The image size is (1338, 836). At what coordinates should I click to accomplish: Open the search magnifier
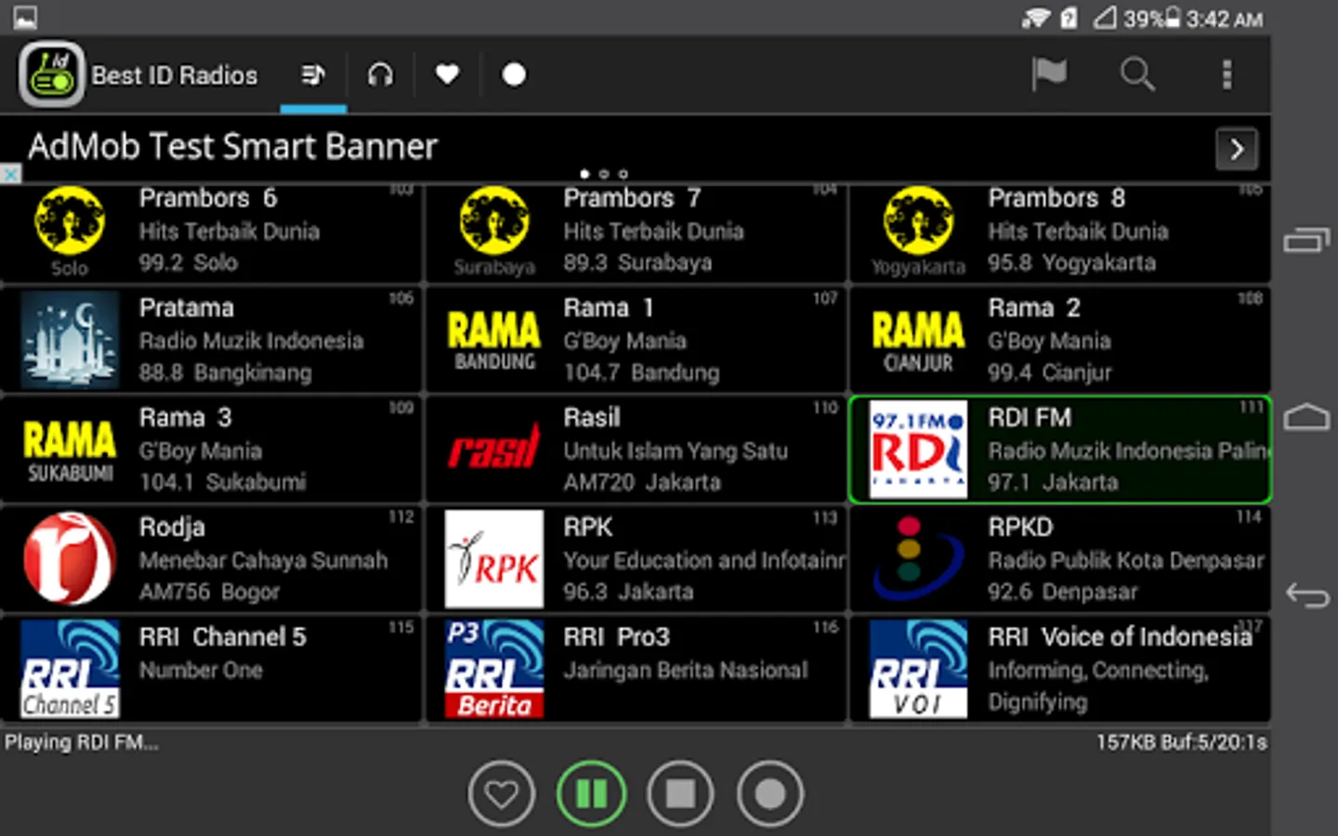(1137, 74)
